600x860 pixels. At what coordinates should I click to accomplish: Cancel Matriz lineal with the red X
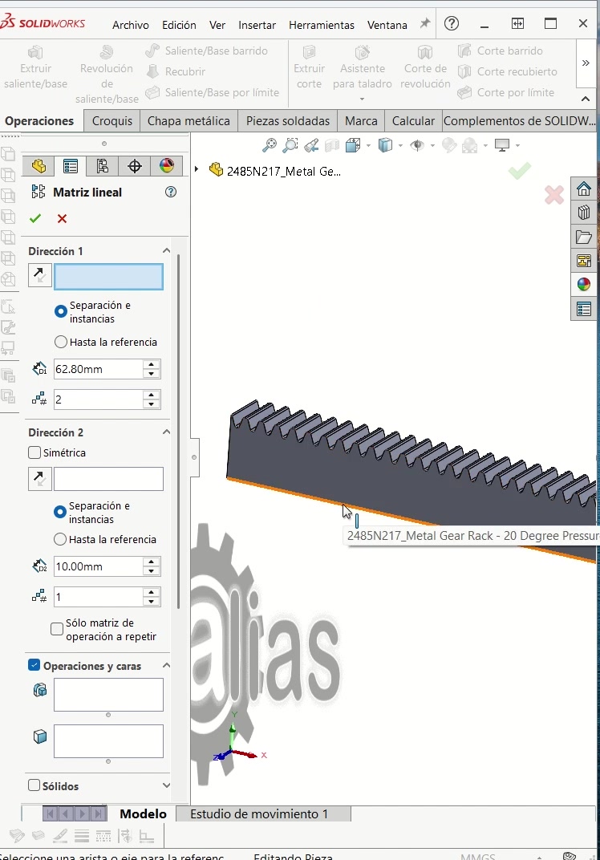click(x=62, y=218)
